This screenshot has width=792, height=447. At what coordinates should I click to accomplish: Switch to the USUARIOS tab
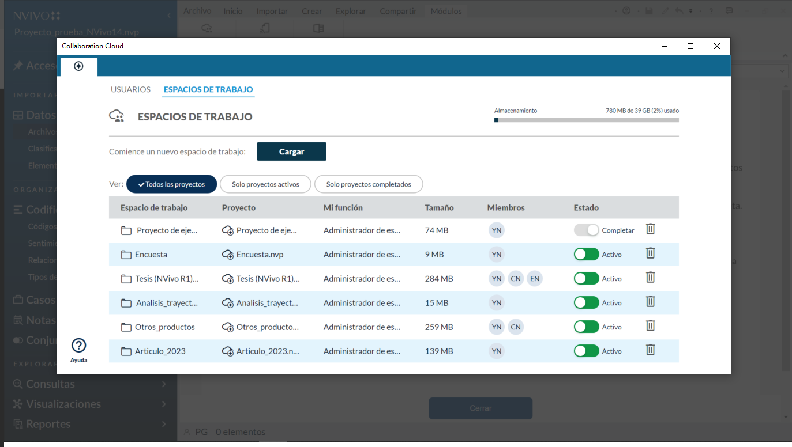pyautogui.click(x=131, y=89)
